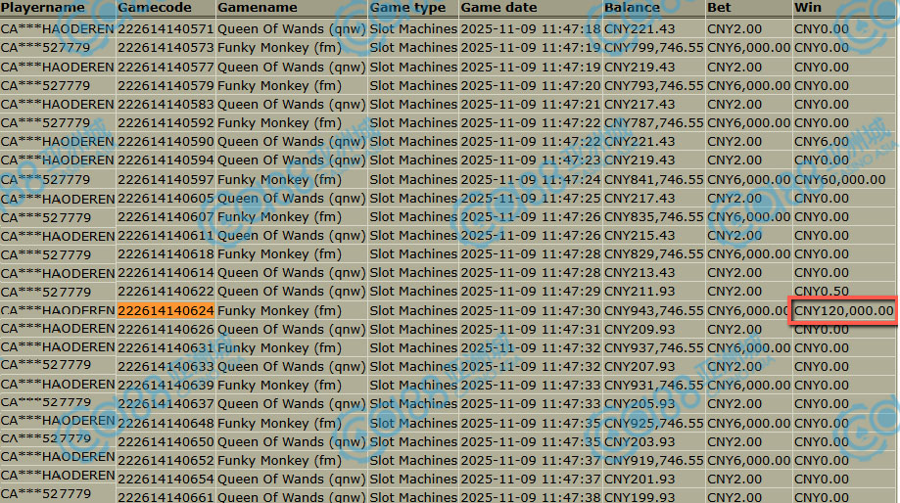Click balance CNY841,746.55 cell

click(653, 180)
